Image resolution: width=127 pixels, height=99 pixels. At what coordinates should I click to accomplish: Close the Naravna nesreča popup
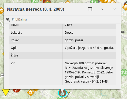tap(115, 9)
